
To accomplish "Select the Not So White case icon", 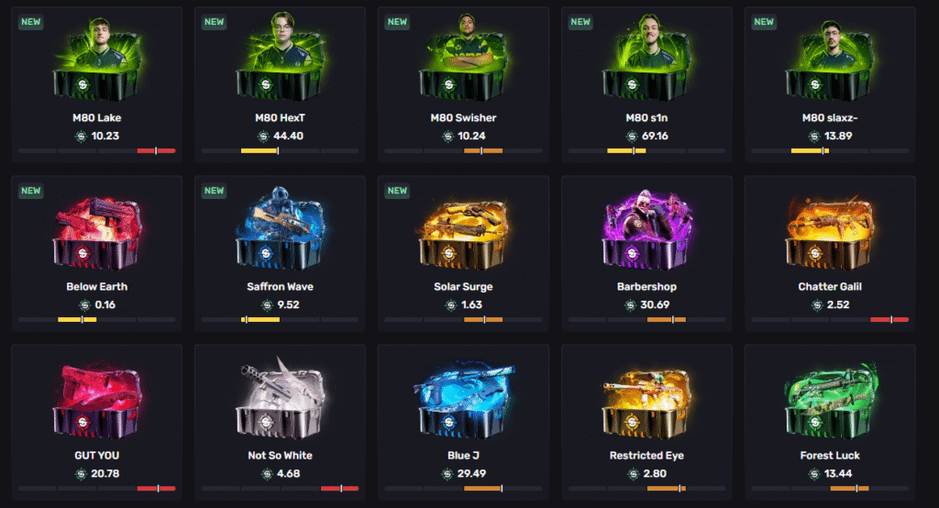I will [x=281, y=398].
